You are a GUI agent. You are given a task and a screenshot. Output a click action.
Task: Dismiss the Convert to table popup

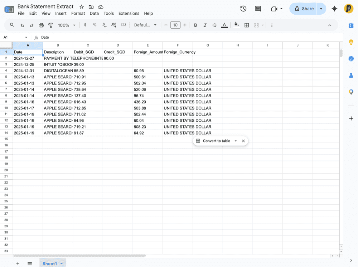coord(243,141)
